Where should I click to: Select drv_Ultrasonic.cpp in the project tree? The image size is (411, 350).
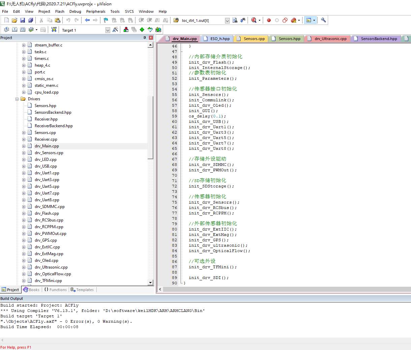click(51, 267)
